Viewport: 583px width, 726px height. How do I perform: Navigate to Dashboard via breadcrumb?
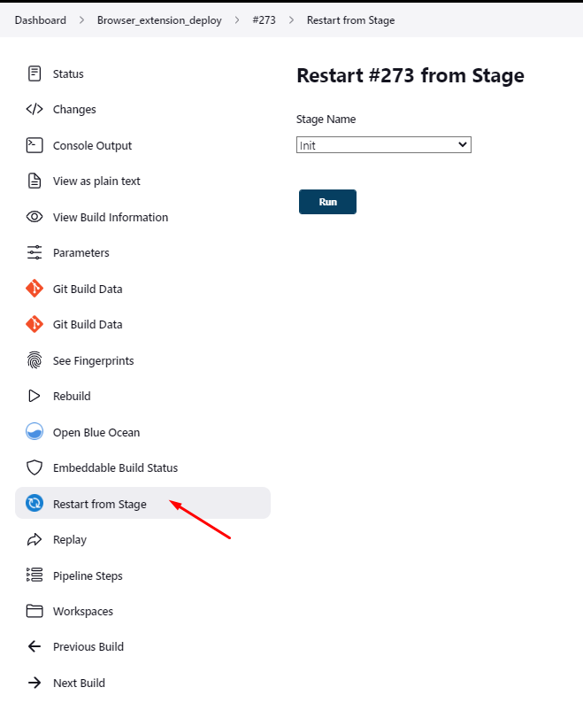[40, 19]
